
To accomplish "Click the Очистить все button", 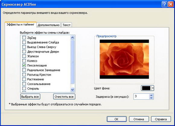I will click(x=64, y=97).
